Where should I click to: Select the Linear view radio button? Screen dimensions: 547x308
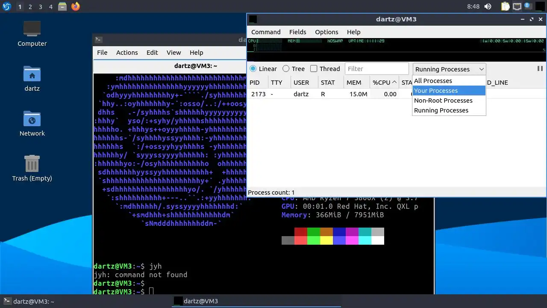[264, 68]
